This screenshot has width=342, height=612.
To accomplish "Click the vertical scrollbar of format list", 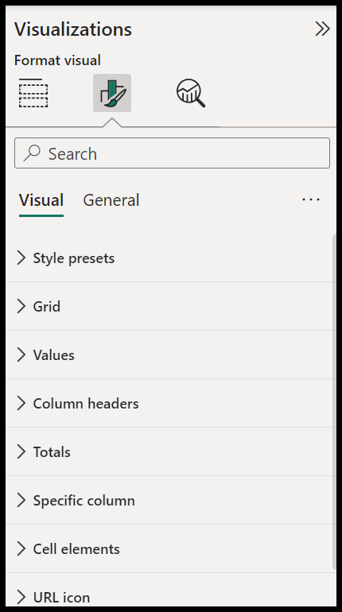I will pyautogui.click(x=334, y=402).
